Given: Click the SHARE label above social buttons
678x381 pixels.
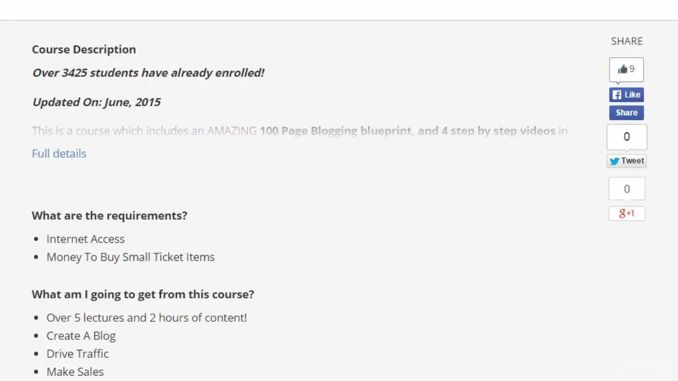Looking at the screenshot, I should (627, 41).
